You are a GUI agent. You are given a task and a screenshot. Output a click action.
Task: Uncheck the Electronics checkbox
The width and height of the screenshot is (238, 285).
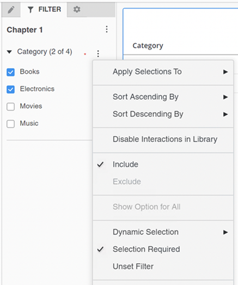pyautogui.click(x=10, y=89)
